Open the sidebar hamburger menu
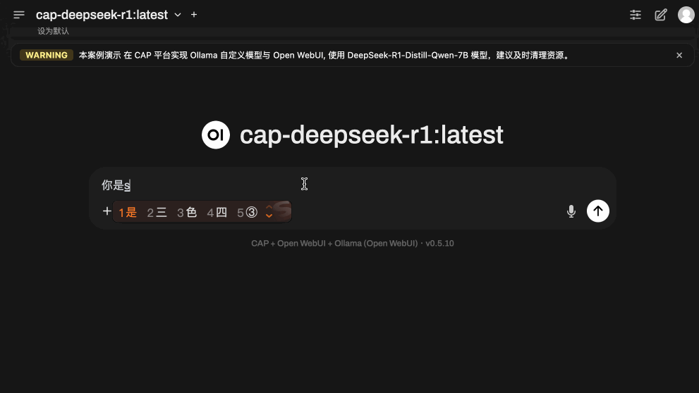The height and width of the screenshot is (393, 699). click(19, 15)
